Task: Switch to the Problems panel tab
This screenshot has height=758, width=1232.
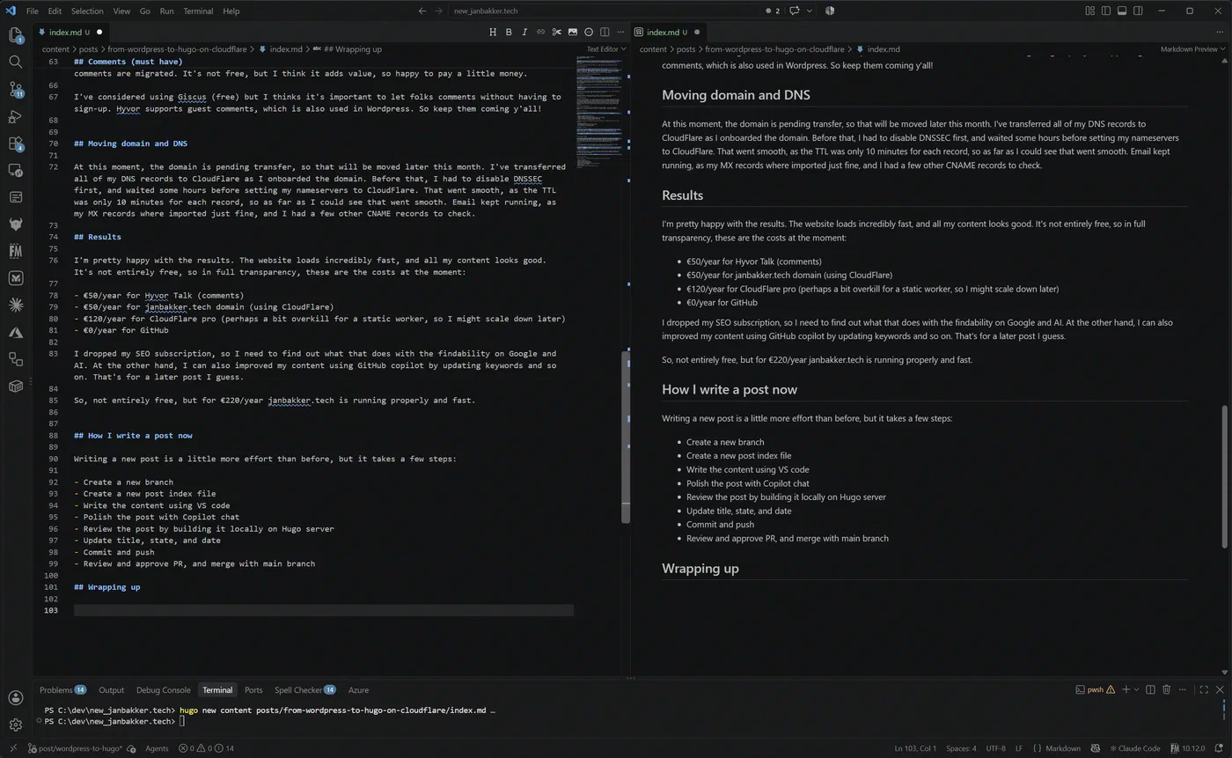Action: click(62, 690)
